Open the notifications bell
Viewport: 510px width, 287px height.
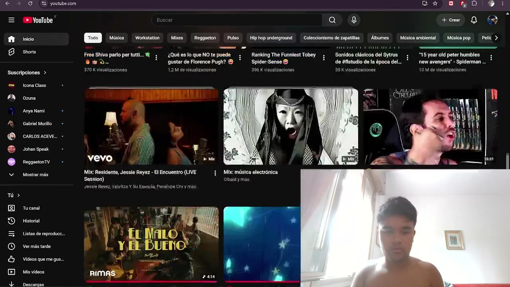coord(474,20)
